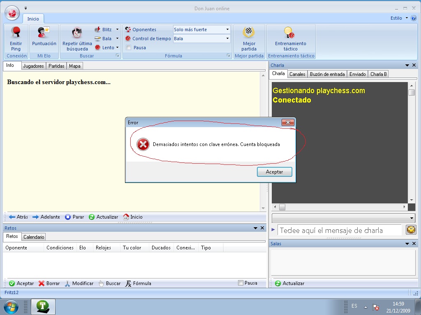
Task: Click the chat horizontal scrollbar thumb
Action: pos(282,207)
